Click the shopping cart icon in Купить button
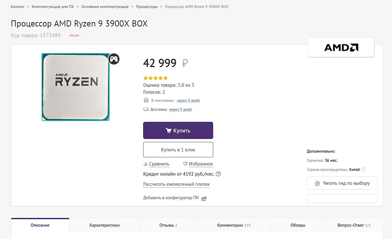 [168, 131]
